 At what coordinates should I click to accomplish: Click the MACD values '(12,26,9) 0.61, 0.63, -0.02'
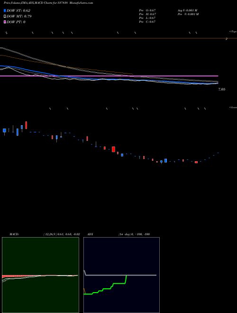(62, 234)
